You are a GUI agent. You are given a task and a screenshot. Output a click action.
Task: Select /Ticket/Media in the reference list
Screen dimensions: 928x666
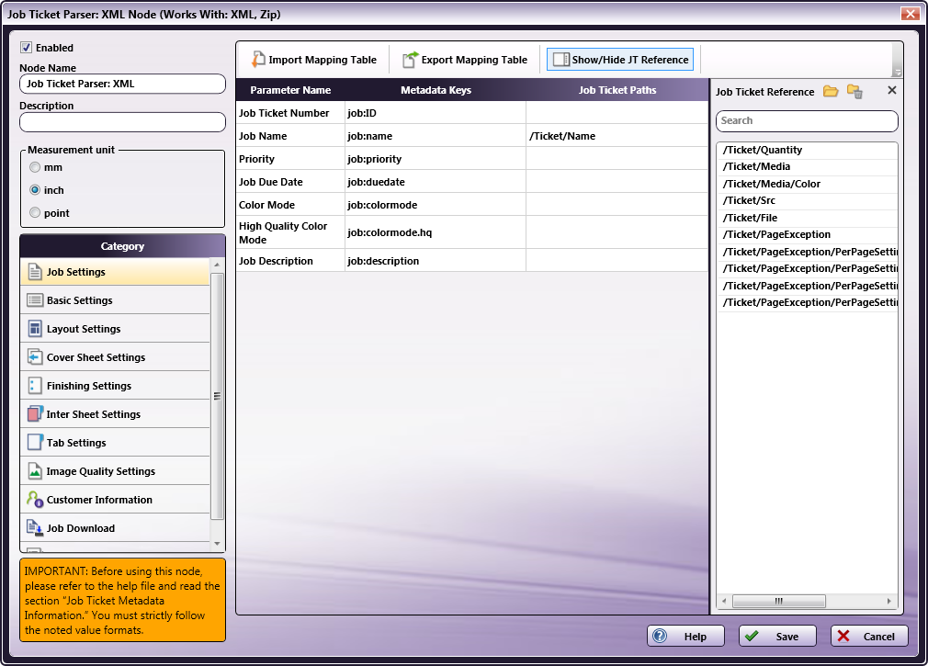(807, 167)
